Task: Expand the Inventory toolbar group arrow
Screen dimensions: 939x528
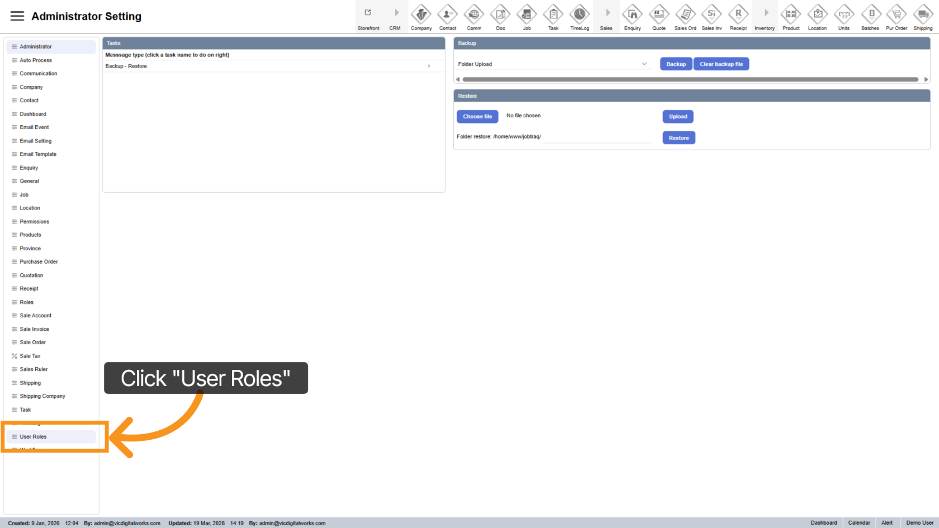Action: click(x=765, y=13)
